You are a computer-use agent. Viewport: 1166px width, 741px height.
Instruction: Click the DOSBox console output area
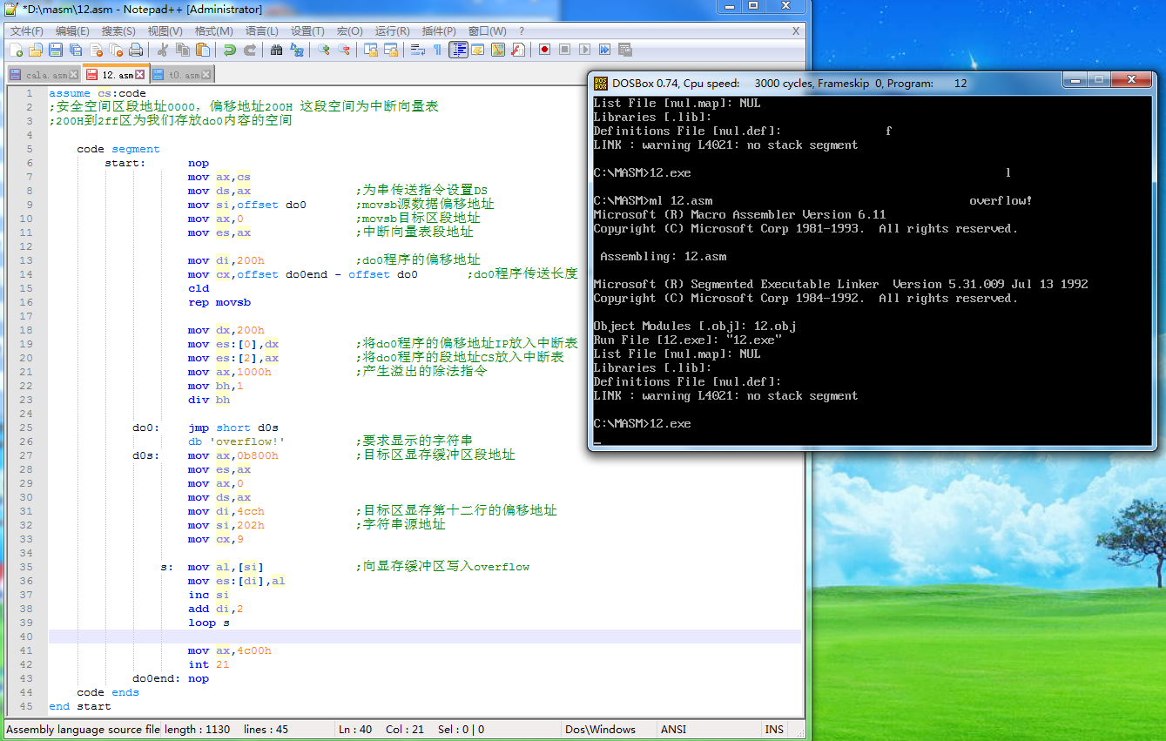tap(873, 270)
